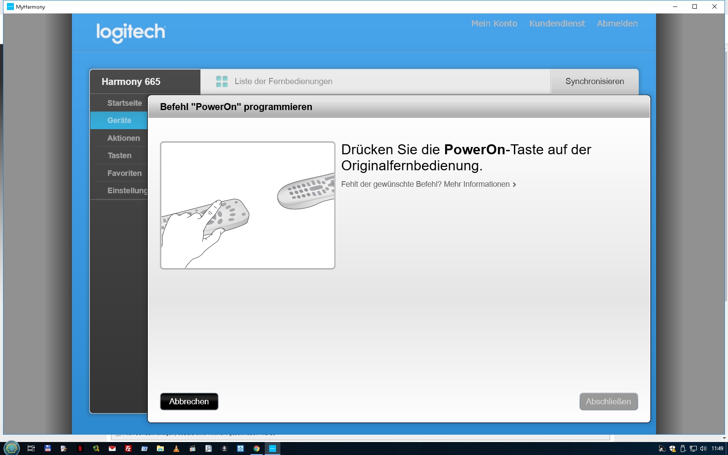Image resolution: width=728 pixels, height=455 pixels.
Task: Click the remote list grid icon
Action: (221, 81)
